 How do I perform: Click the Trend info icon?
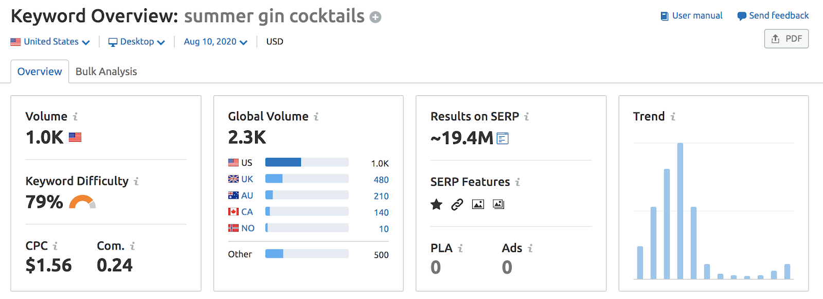point(673,117)
